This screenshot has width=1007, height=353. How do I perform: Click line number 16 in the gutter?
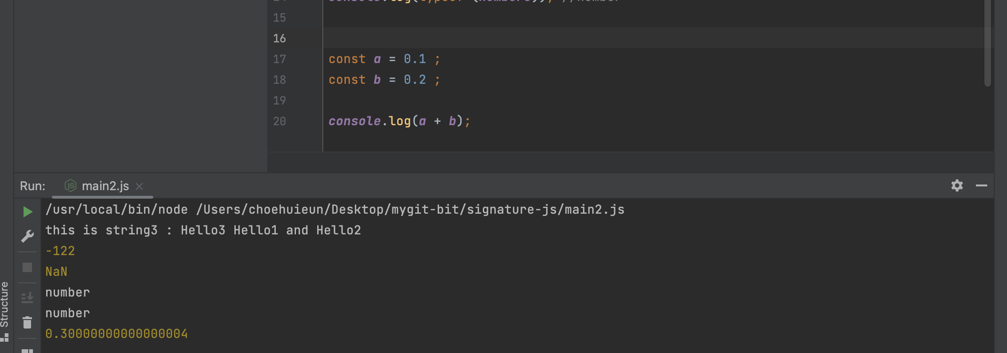(280, 38)
